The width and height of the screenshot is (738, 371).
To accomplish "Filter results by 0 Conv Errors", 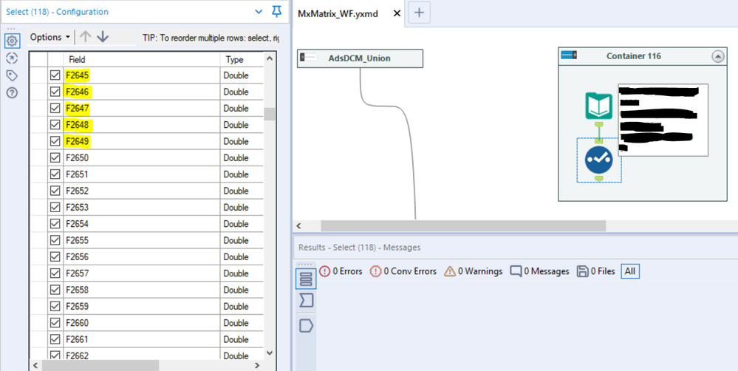I will (x=403, y=271).
